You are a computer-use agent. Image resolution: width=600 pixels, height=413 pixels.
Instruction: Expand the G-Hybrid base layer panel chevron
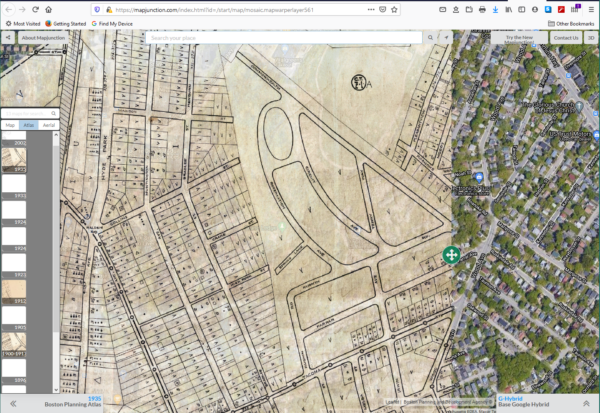(586, 404)
